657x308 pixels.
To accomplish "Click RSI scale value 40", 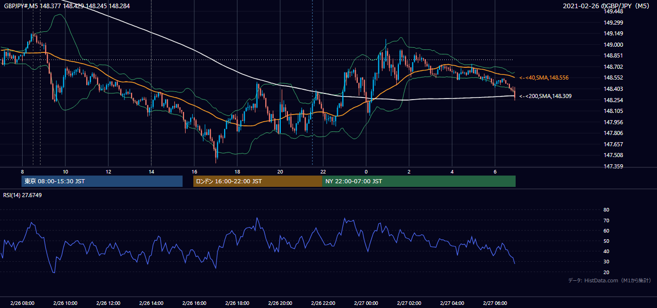I will click(x=606, y=251).
